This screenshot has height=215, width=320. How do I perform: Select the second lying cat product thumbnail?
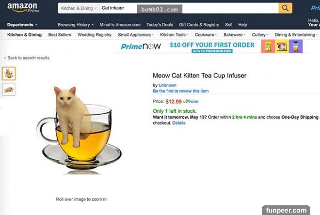point(9,89)
